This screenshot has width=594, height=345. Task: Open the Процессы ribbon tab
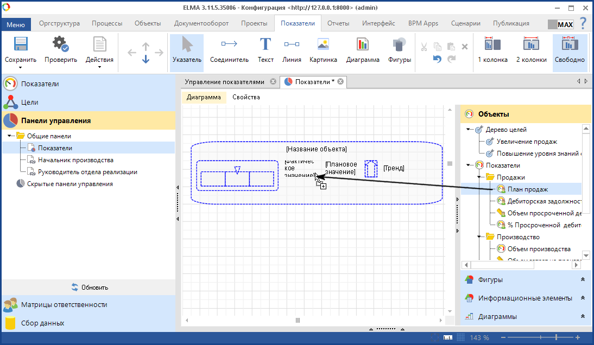pyautogui.click(x=107, y=23)
